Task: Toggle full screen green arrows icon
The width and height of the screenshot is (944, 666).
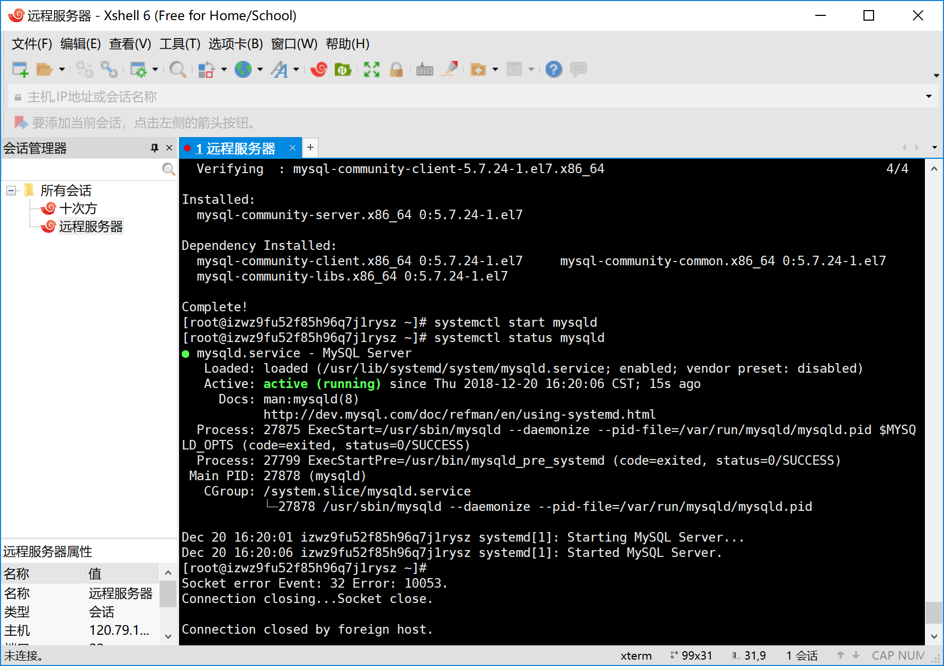Action: 372,69
